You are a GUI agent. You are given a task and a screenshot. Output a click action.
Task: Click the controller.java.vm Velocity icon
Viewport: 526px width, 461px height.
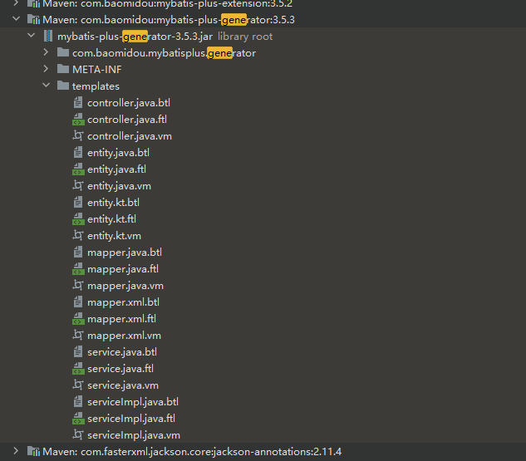coord(78,135)
